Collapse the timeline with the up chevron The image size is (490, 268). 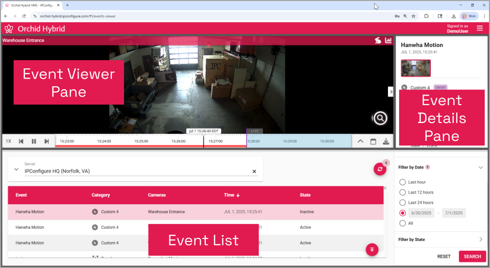[x=360, y=141]
